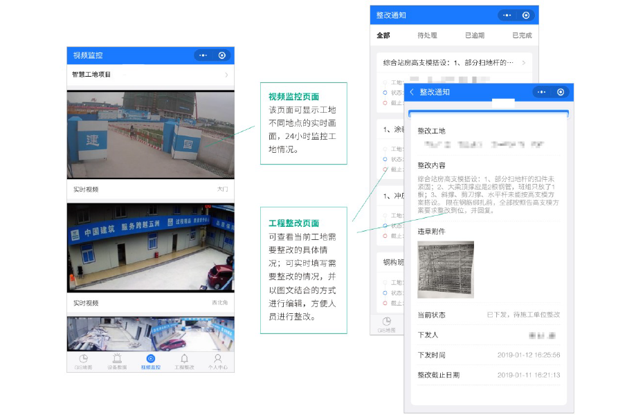Open more options in 整改通知 detail header
This screenshot has height=417, width=627.
pos(541,92)
